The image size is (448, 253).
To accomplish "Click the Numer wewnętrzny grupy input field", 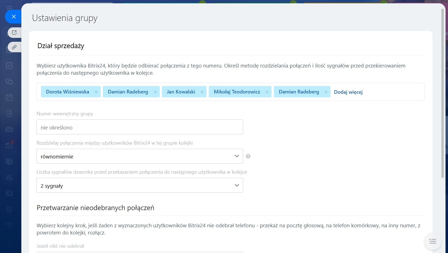I will click(140, 127).
